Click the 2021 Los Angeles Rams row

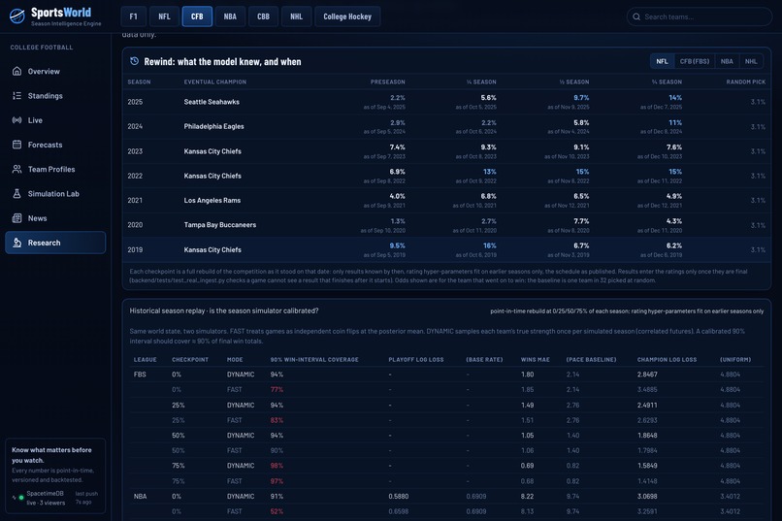(446, 201)
